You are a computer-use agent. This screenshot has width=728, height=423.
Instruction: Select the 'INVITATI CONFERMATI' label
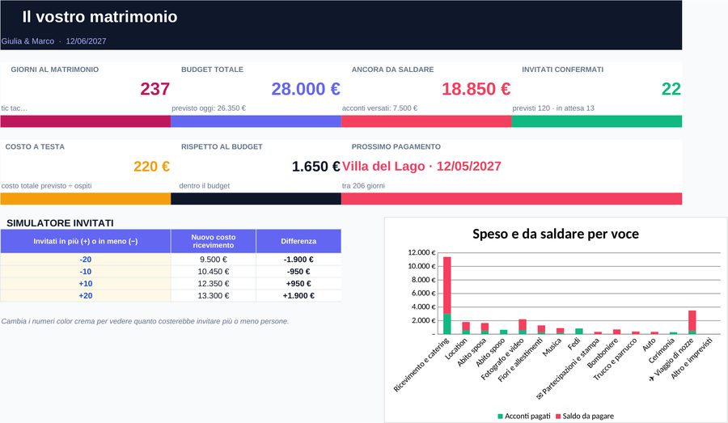(562, 70)
